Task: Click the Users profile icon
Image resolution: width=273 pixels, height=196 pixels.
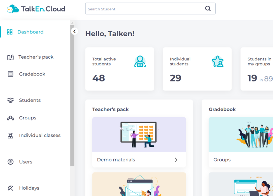Action: point(10,162)
